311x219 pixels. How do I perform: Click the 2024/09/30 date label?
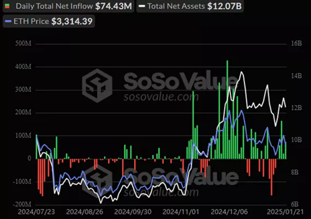coord(133,212)
